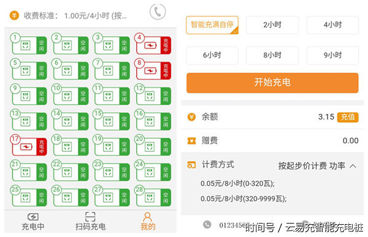The height and width of the screenshot is (237, 368).
Task: Select idle socket number 16
Action: point(153,120)
